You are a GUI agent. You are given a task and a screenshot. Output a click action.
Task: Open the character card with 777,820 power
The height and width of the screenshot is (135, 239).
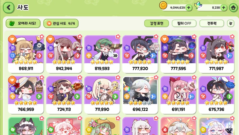pos(140,54)
